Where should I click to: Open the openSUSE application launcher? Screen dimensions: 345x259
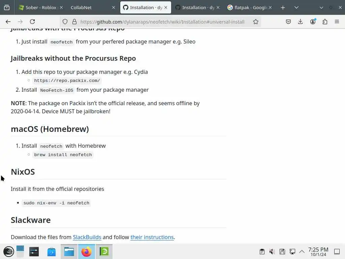tap(8, 252)
